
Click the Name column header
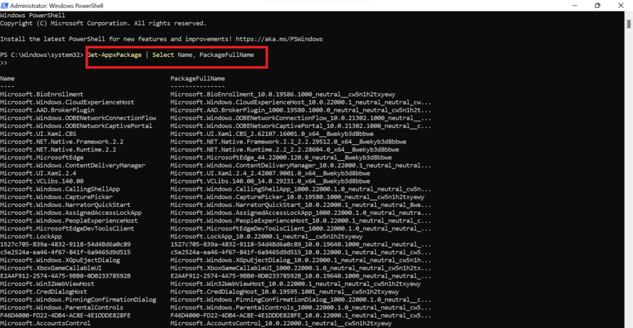pyautogui.click(x=7, y=78)
